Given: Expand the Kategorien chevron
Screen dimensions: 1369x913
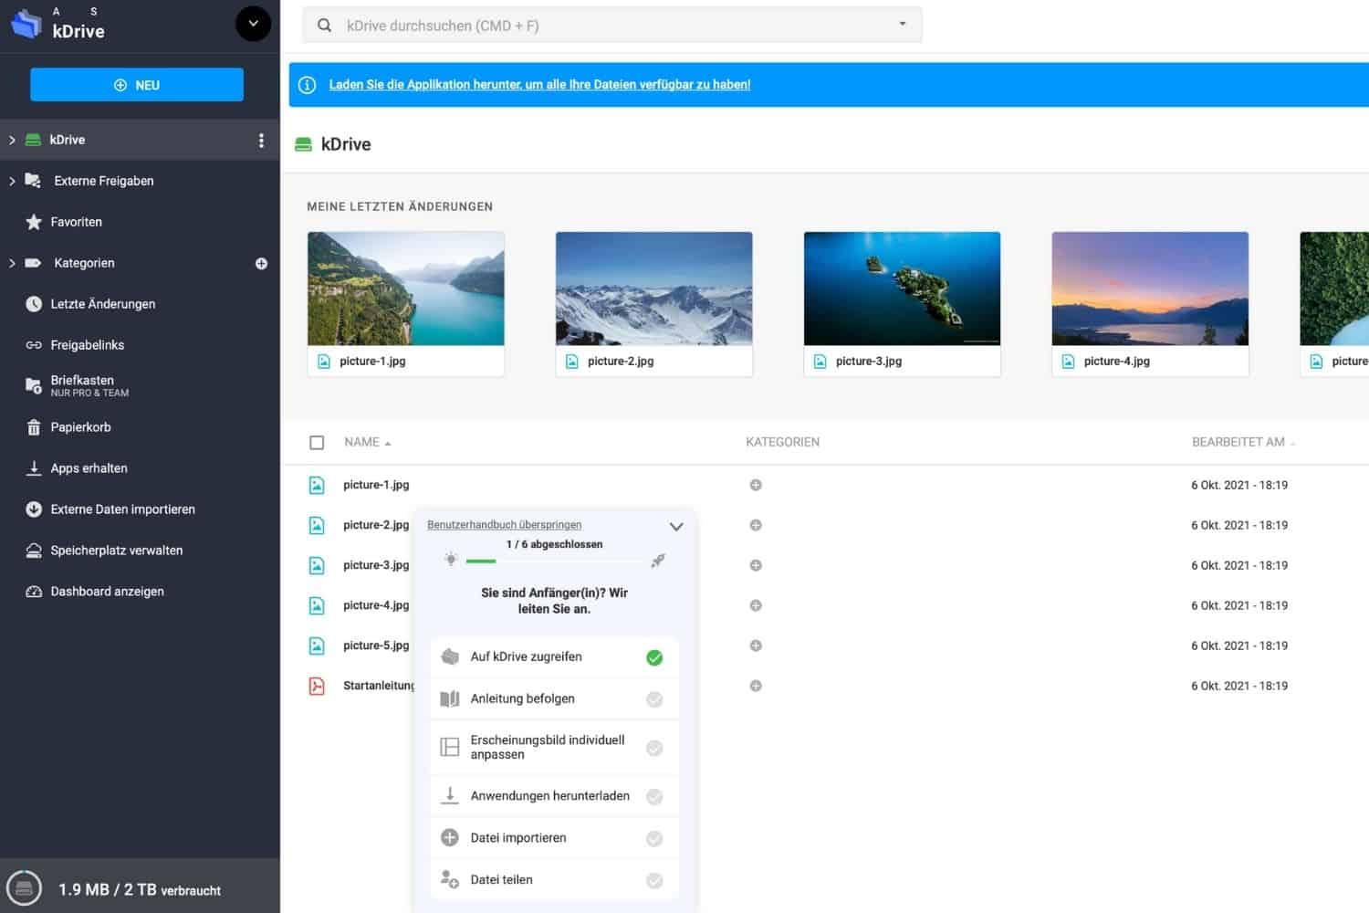Looking at the screenshot, I should point(12,263).
